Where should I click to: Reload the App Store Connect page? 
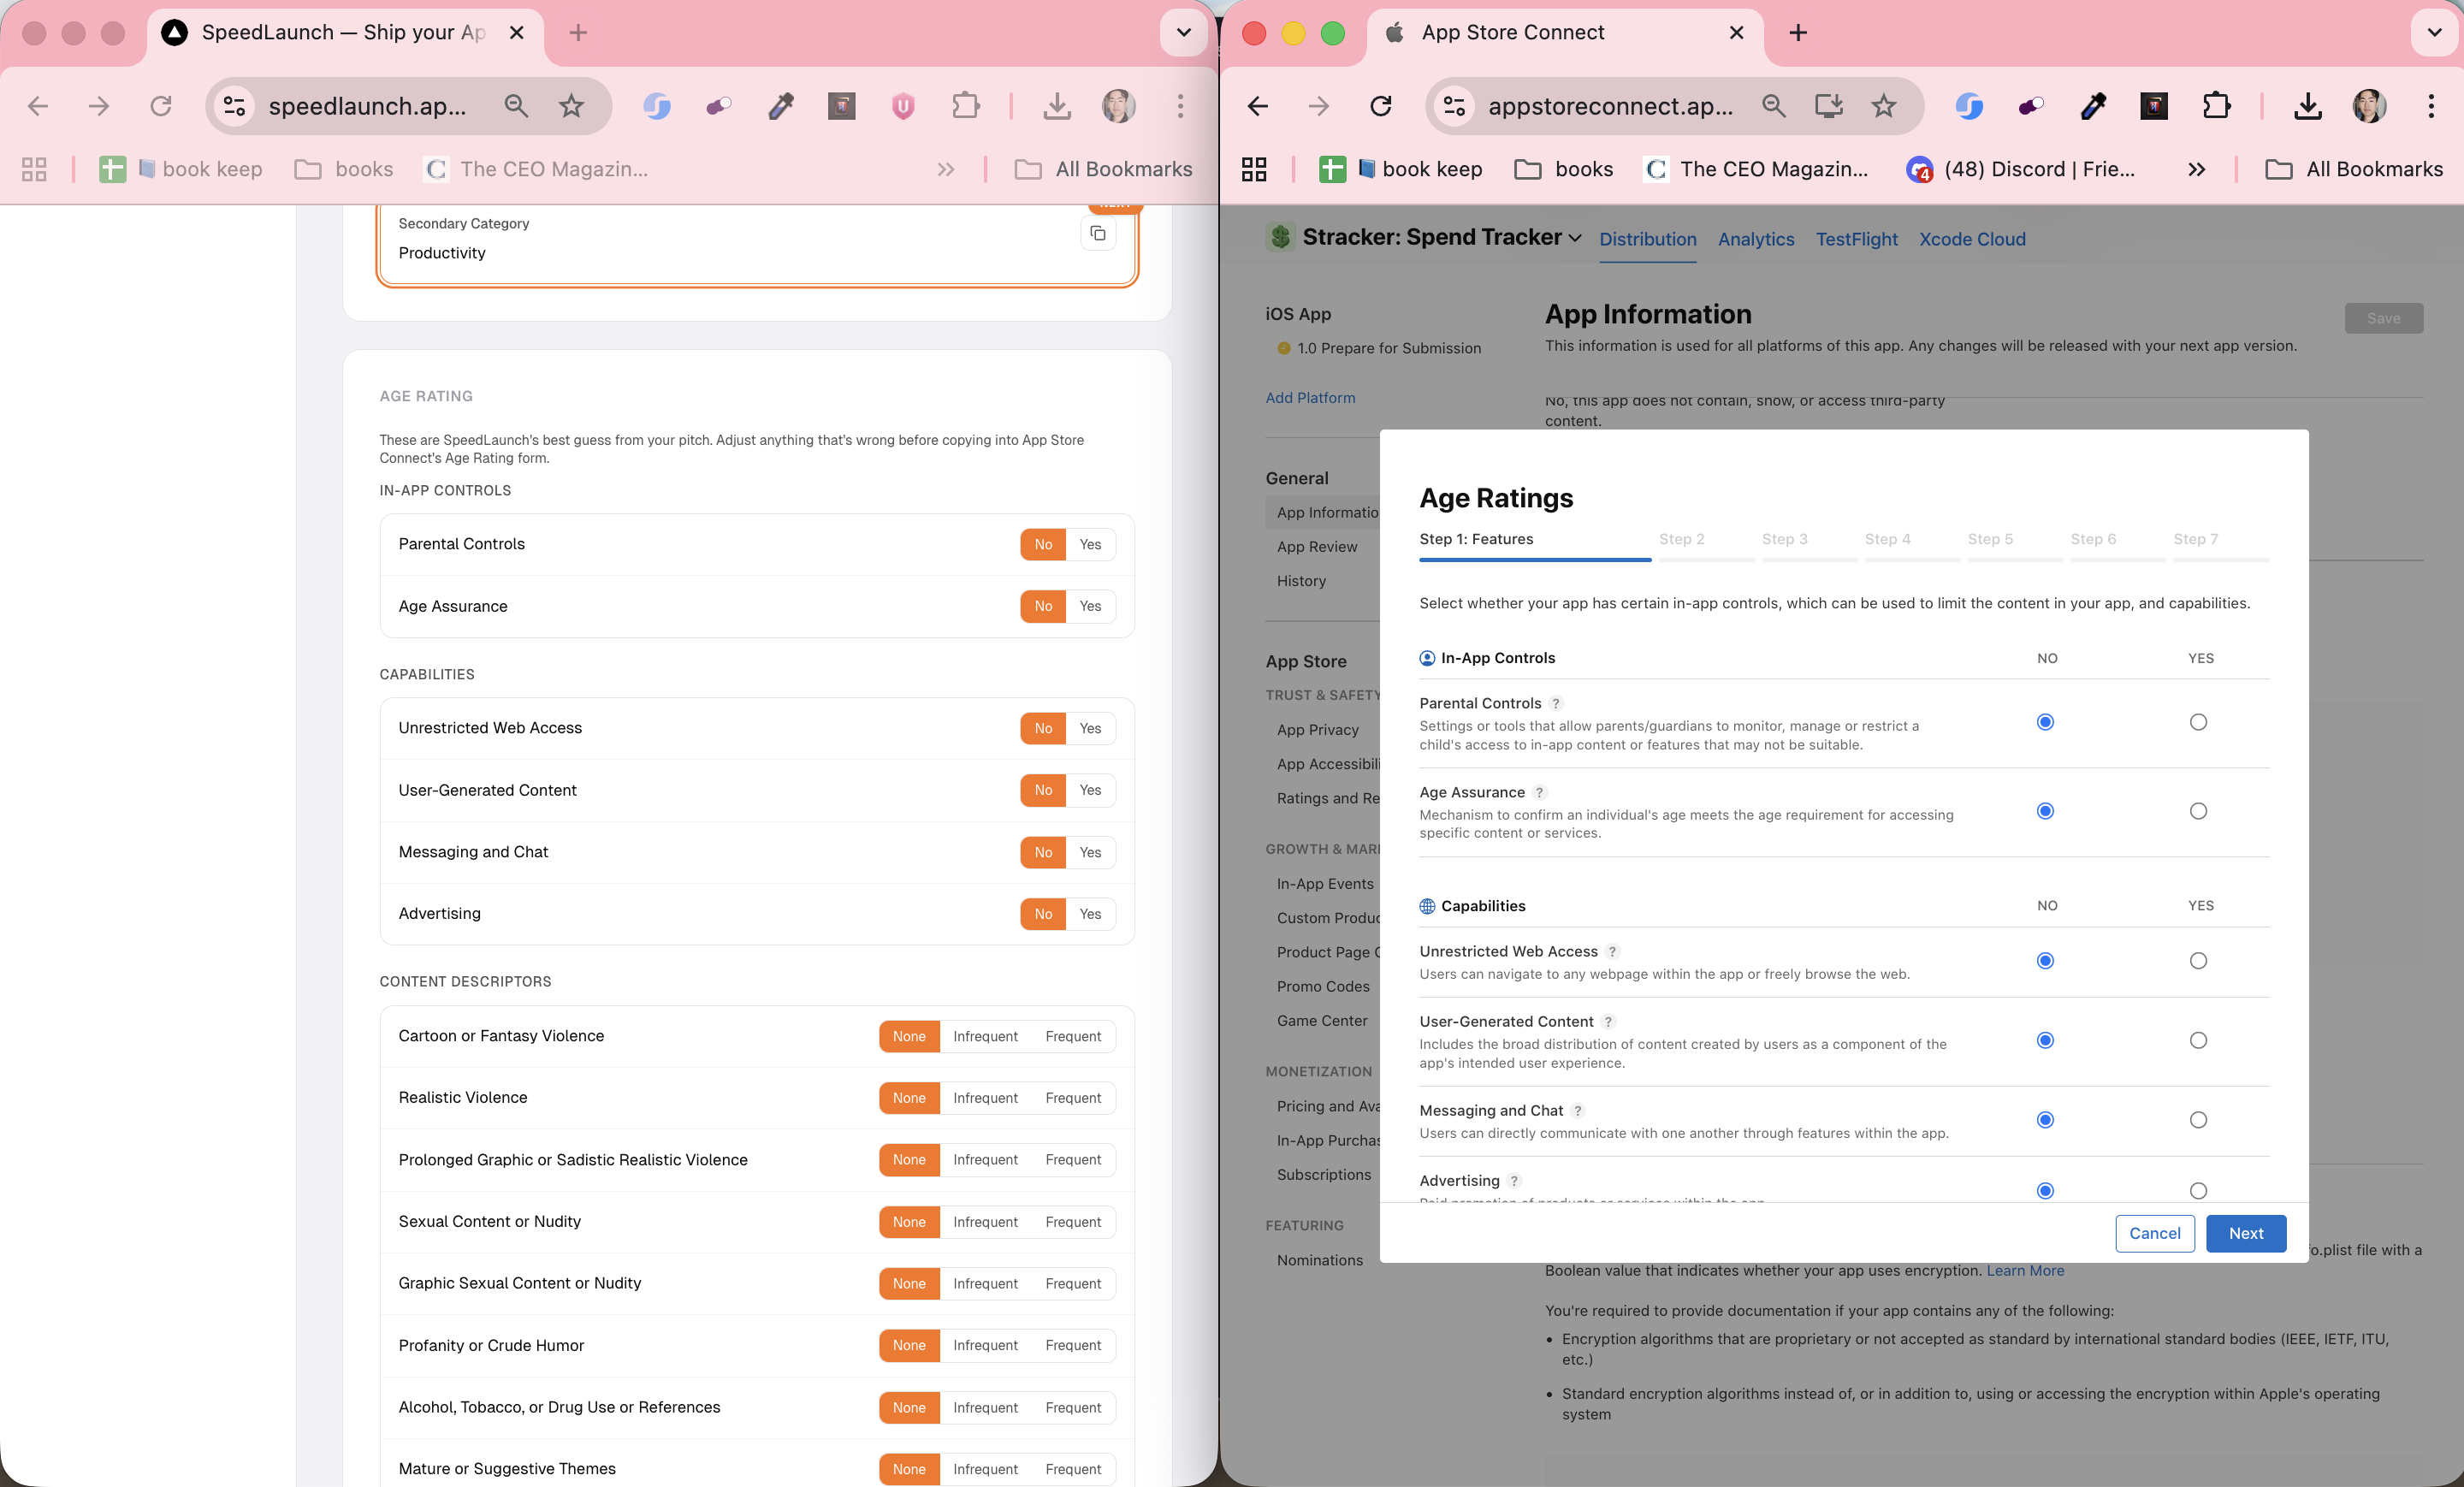1380,106
